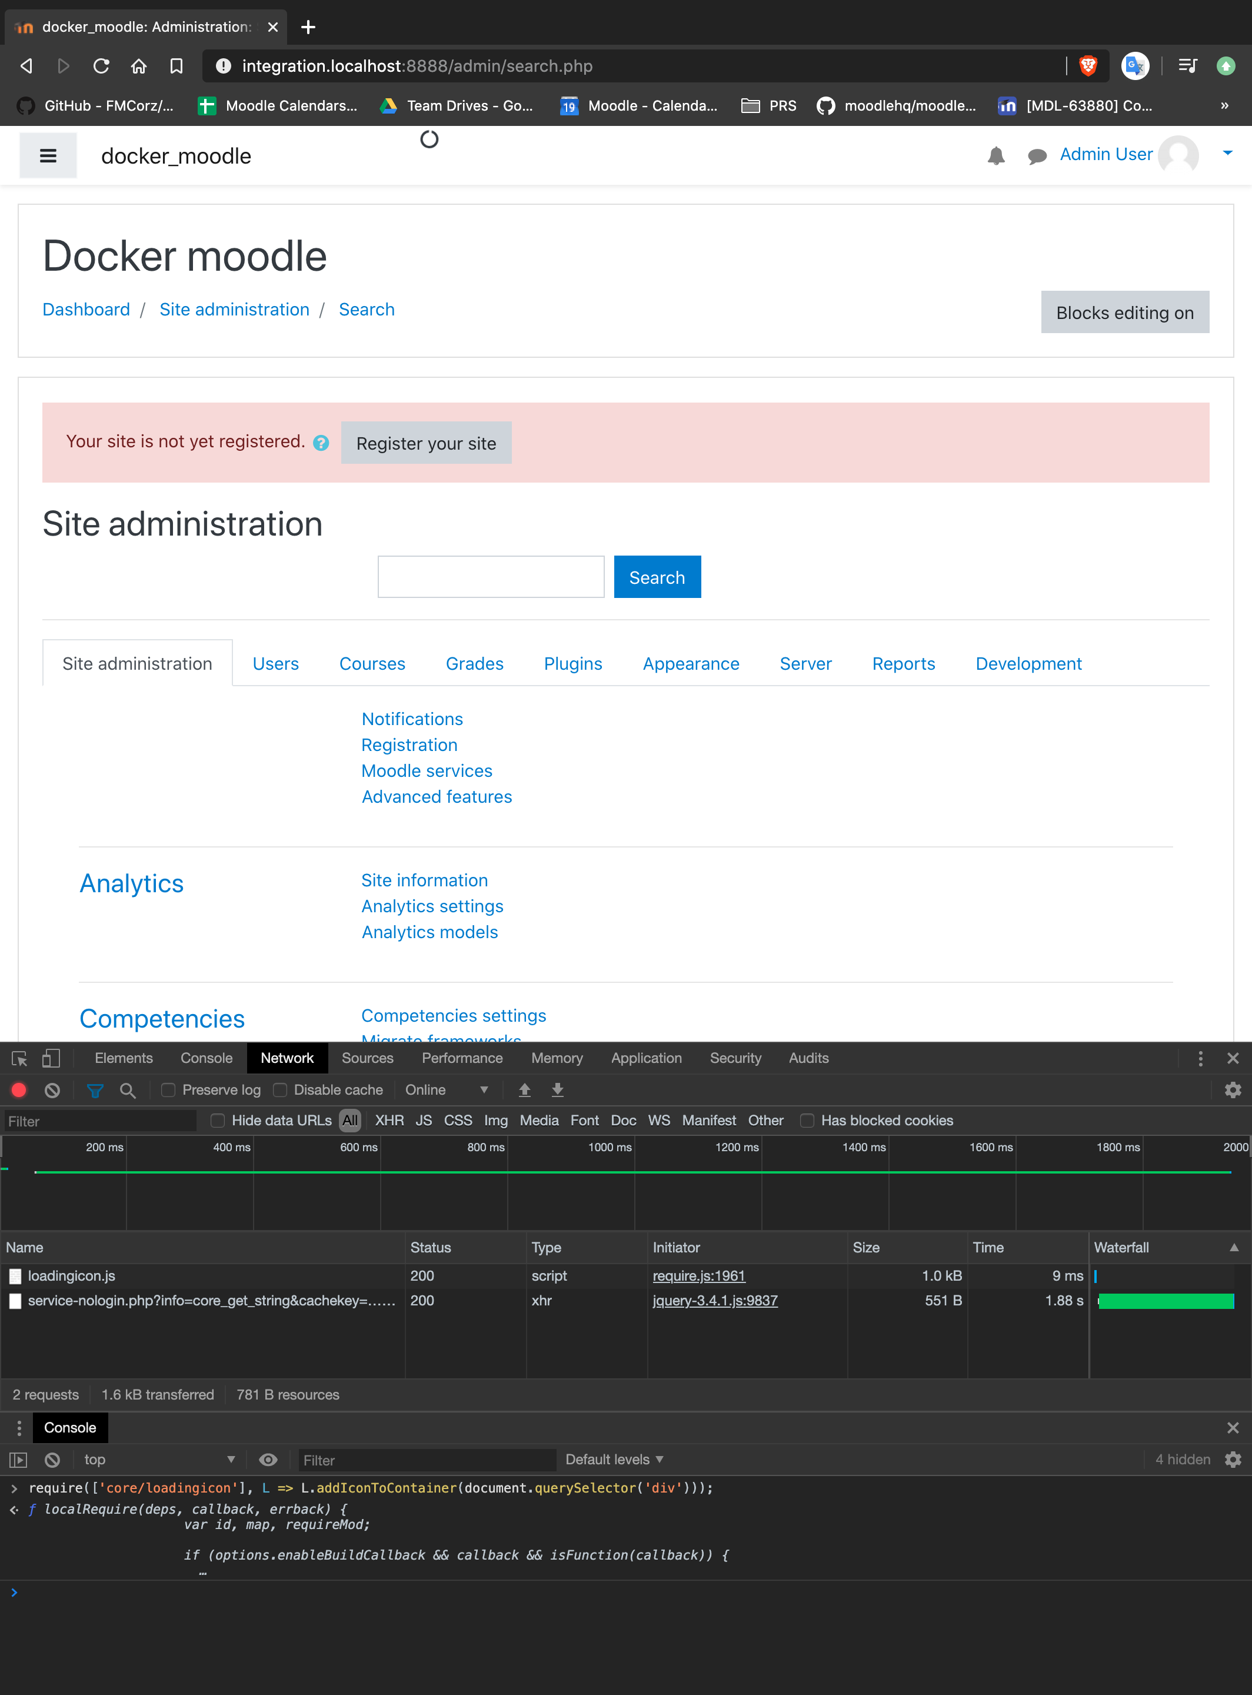Stop network recording red button
Viewport: 1252px width, 1695px height.
[x=19, y=1090]
